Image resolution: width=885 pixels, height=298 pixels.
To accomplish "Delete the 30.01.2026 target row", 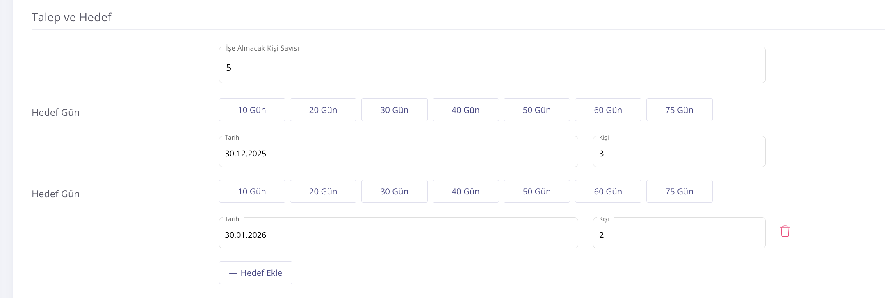I will coord(785,231).
